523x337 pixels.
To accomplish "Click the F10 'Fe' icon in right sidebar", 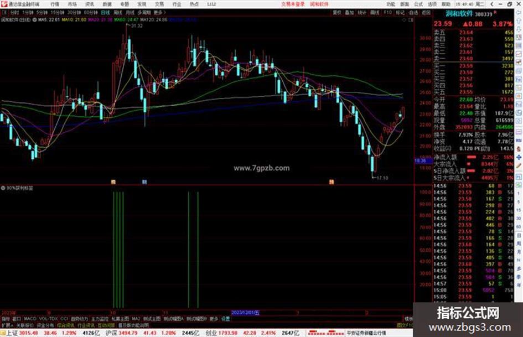I will pos(519,80).
